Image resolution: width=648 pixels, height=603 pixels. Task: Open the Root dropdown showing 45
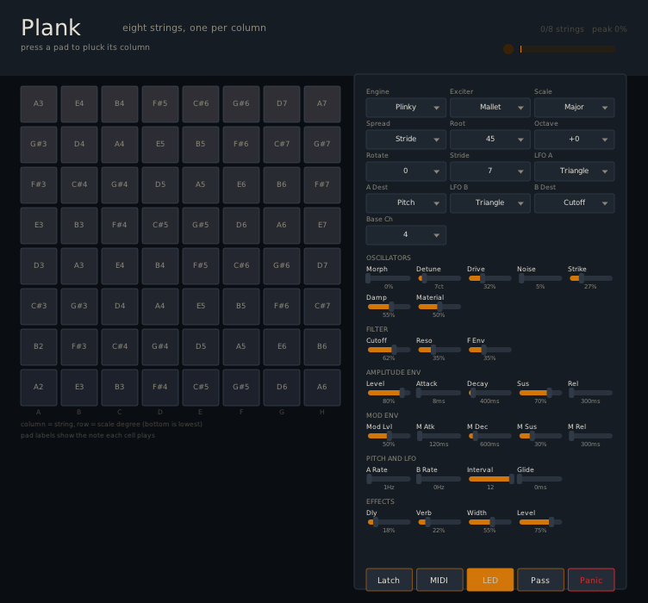pyautogui.click(x=489, y=140)
